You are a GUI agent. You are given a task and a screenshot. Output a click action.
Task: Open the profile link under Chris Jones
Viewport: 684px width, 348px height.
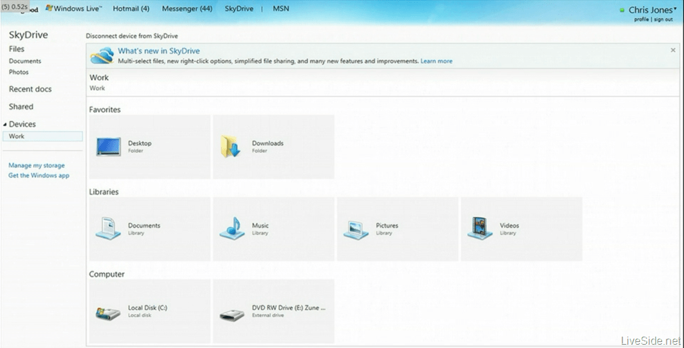641,19
